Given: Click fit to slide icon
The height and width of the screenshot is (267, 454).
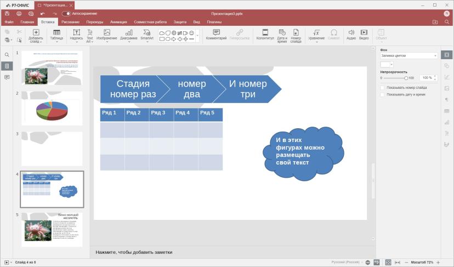Looking at the screenshot, I should click(x=388, y=263).
